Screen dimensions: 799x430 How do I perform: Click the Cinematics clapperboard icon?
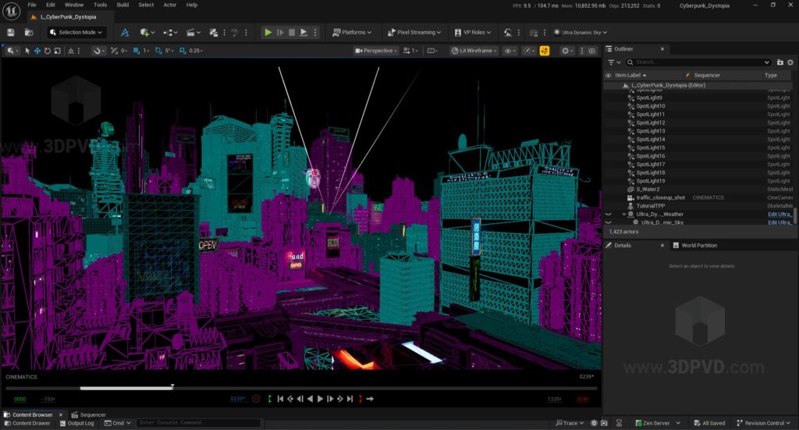(192, 33)
